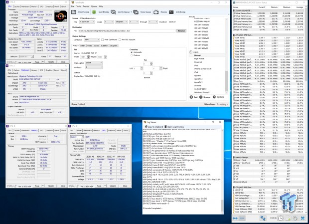Click HWiNFO clock timer icon
Screen dimensions: 309x224
(x=281, y=219)
